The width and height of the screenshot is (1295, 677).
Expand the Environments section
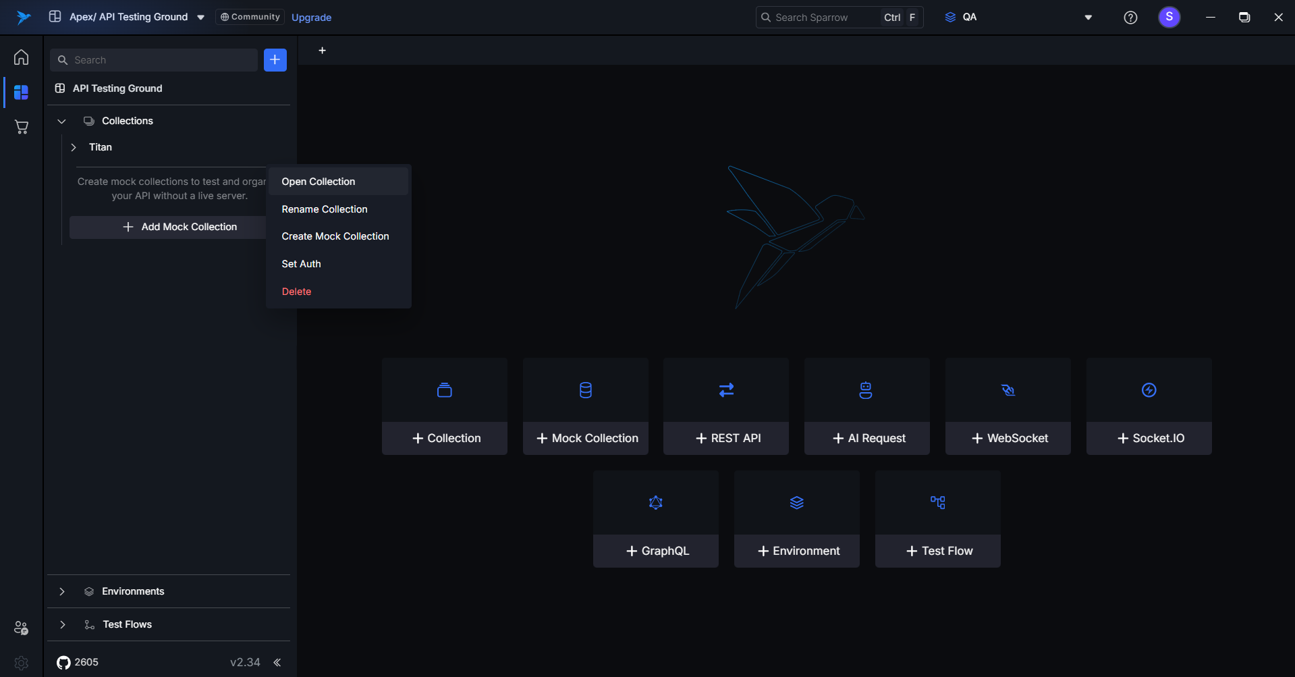pyautogui.click(x=62, y=592)
